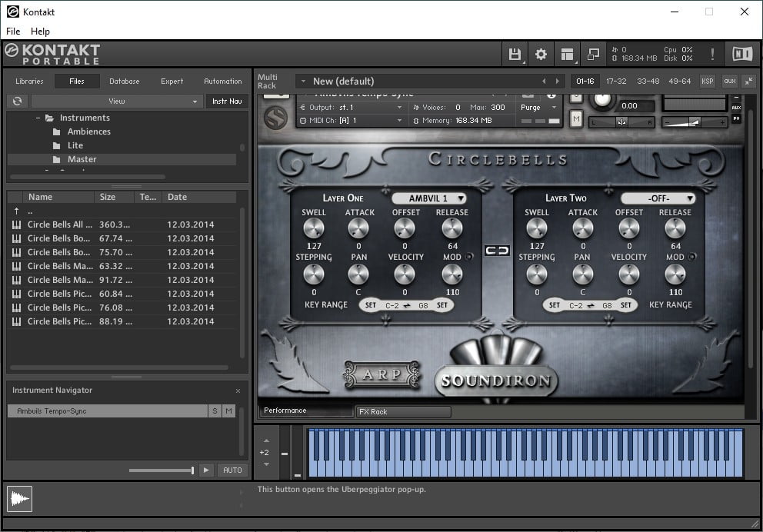763x532 pixels.
Task: Click the rack minimize arrows icon
Action: point(749,81)
